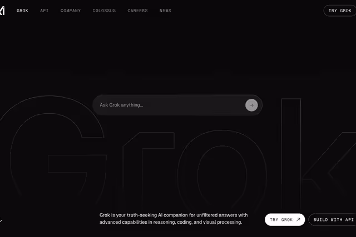Click the BUILD WITH API button
This screenshot has width=356, height=237.
tap(333, 220)
